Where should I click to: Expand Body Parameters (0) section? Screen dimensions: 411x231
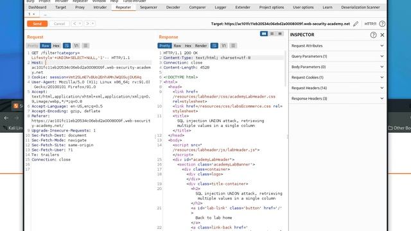(337, 67)
